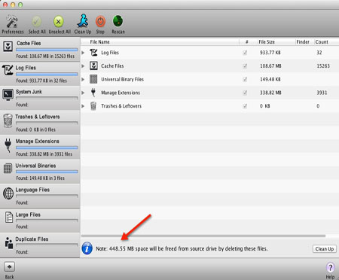Click Cache Files row icon in list
Image resolution: width=339 pixels, height=280 pixels.
93,66
